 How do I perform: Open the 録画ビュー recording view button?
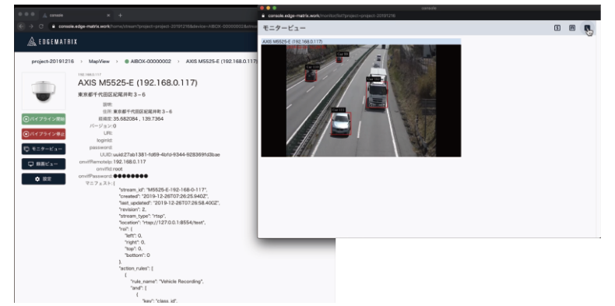pyautogui.click(x=44, y=164)
